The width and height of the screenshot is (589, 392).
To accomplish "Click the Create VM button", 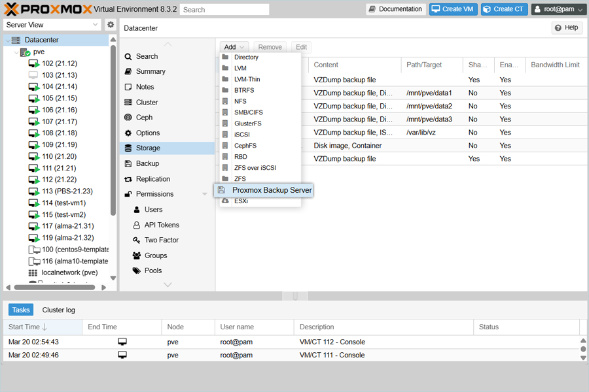I will (x=453, y=9).
